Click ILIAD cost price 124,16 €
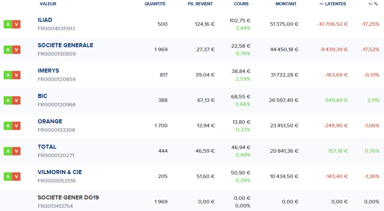Image resolution: width=384 pixels, height=211 pixels. pyautogui.click(x=205, y=24)
